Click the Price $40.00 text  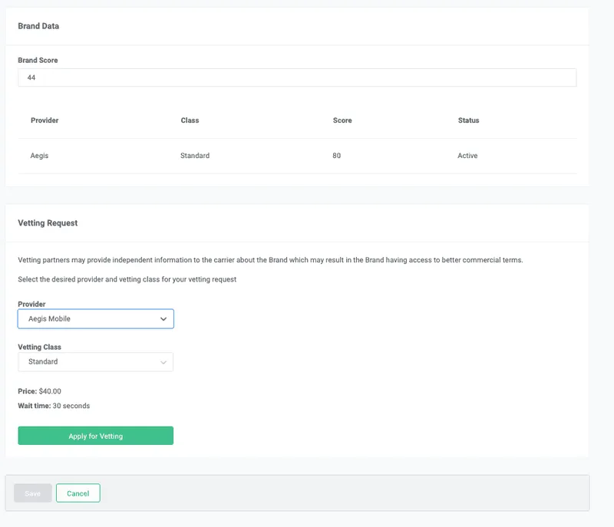39,391
